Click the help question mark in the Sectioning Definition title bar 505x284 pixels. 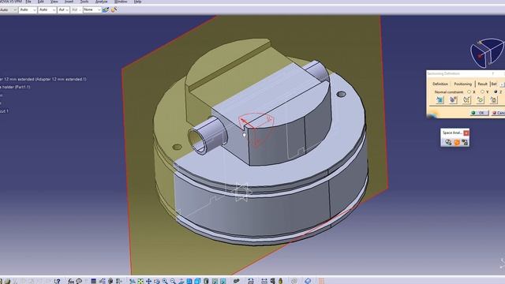(492, 73)
